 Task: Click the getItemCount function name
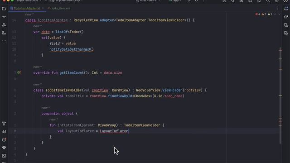72,72
